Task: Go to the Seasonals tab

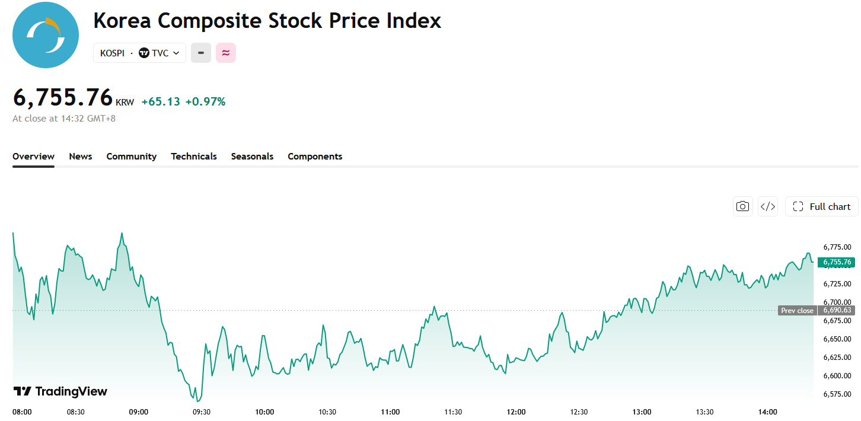Action: [x=252, y=157]
